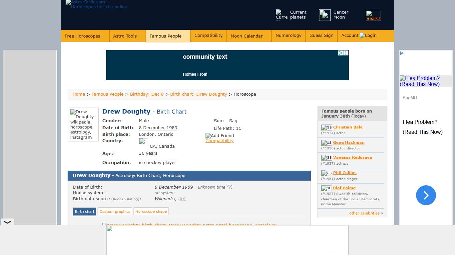
Task: Open the Astro Tools menu
Action: pyautogui.click(x=125, y=36)
